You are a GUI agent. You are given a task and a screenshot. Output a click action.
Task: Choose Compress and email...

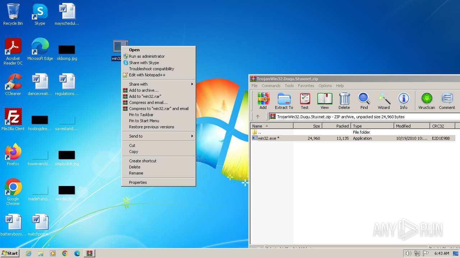click(x=158, y=102)
